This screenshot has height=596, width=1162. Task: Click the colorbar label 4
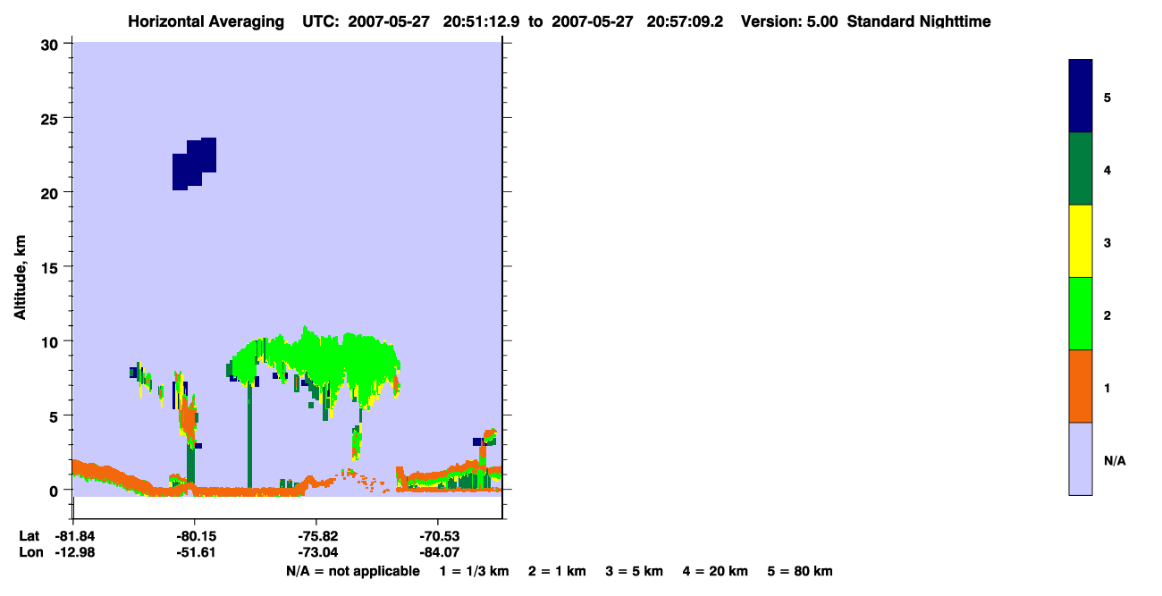1107,170
